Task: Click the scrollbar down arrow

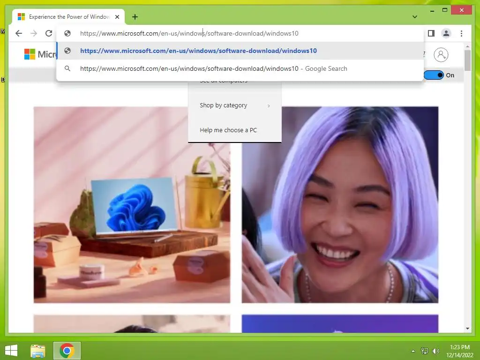Action: tap(467, 329)
